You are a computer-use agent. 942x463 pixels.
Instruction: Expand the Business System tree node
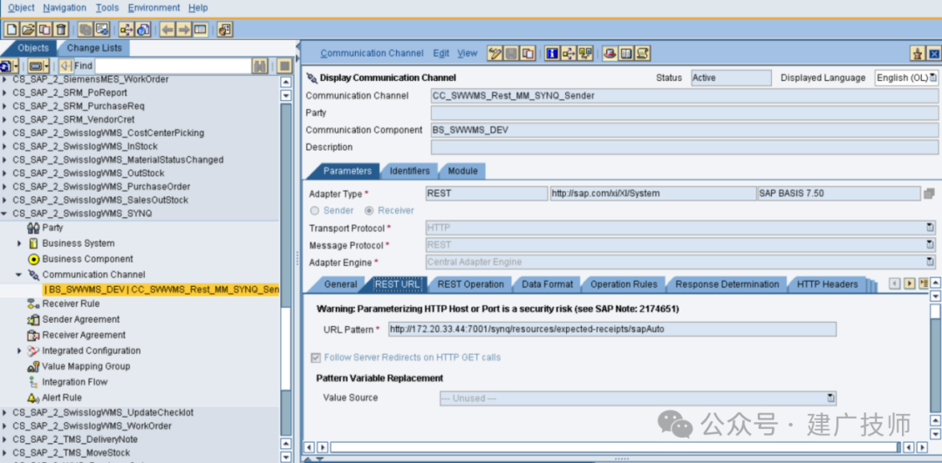[19, 244]
